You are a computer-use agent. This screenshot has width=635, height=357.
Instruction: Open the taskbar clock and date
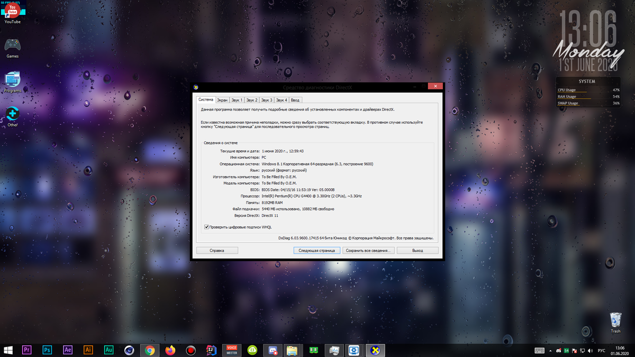pos(619,350)
